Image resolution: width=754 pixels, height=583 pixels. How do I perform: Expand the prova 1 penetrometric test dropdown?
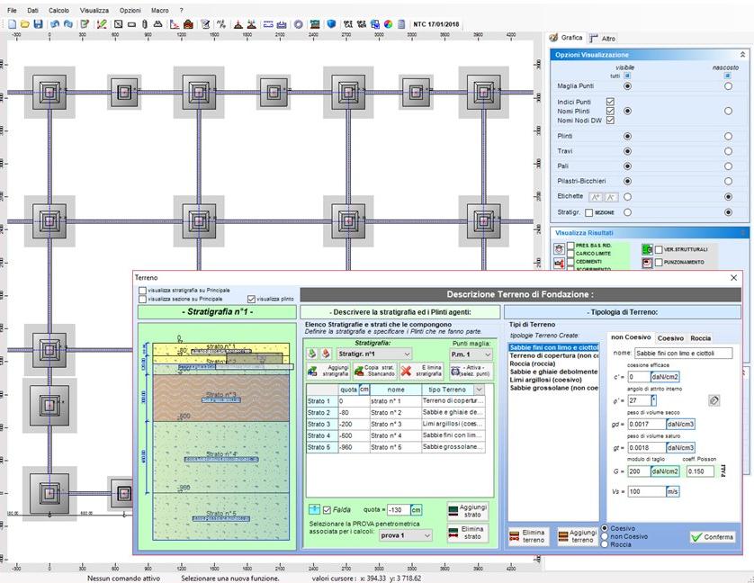click(x=426, y=535)
